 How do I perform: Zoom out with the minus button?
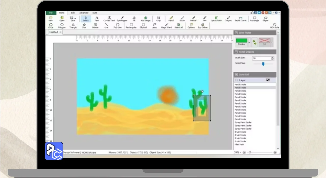click(x=244, y=152)
